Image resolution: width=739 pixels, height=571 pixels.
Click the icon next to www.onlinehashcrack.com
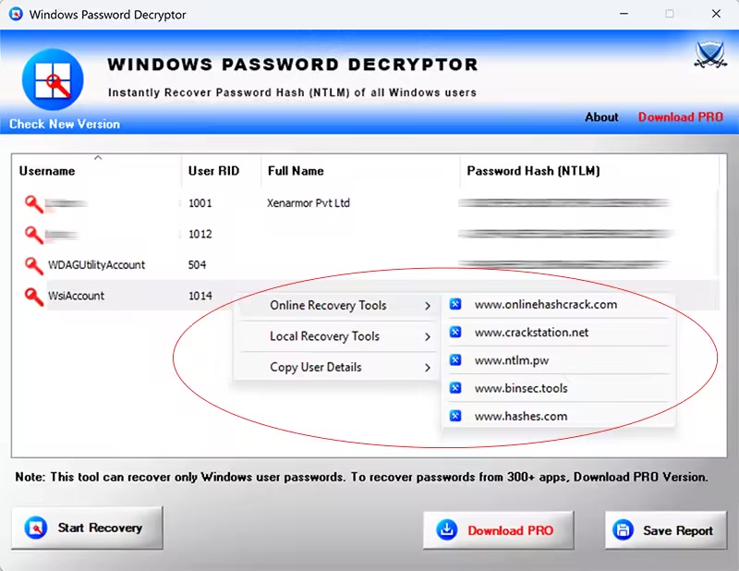coord(455,304)
